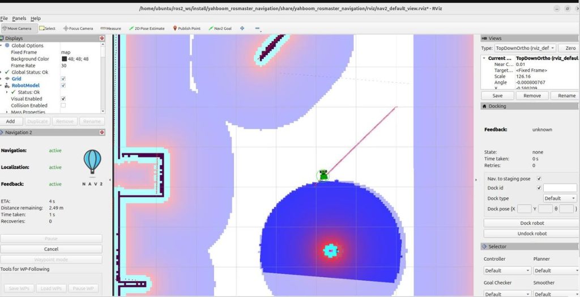580x297 pixels.
Task: Activate the Focus Camera tool
Action: (x=78, y=28)
